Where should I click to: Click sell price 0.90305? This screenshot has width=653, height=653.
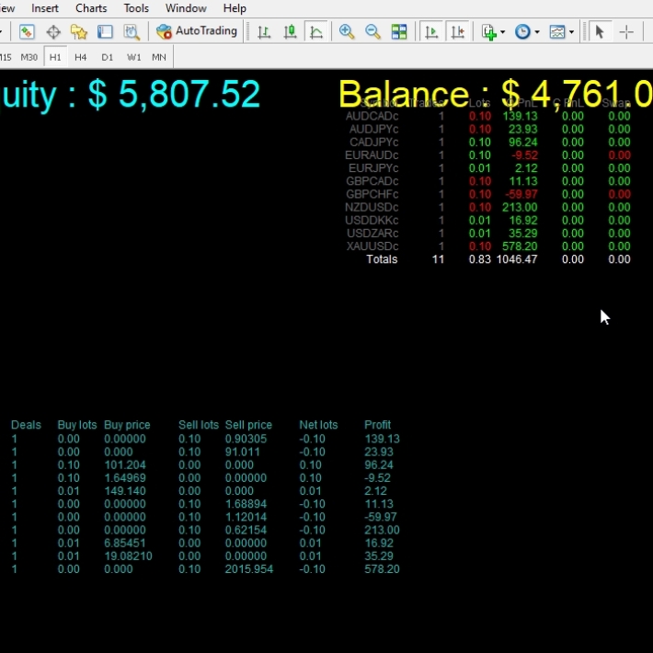pyautogui.click(x=246, y=439)
